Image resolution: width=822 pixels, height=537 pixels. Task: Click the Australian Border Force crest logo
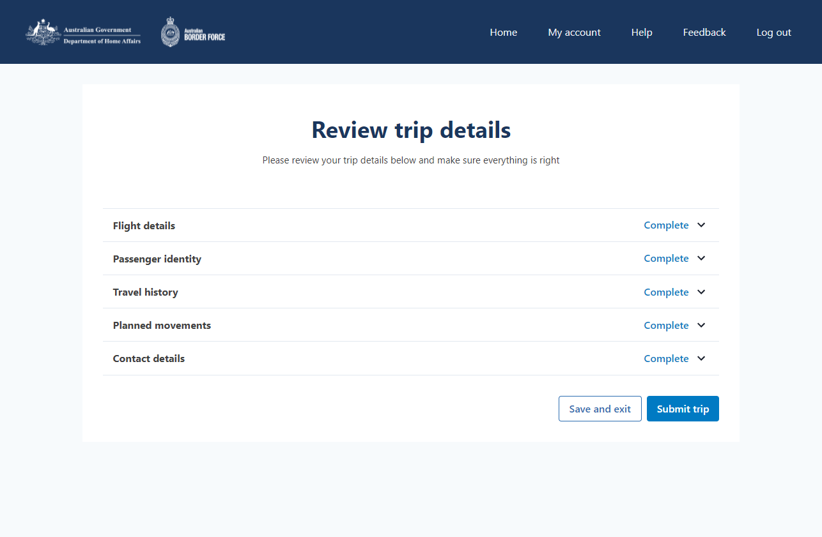click(193, 33)
